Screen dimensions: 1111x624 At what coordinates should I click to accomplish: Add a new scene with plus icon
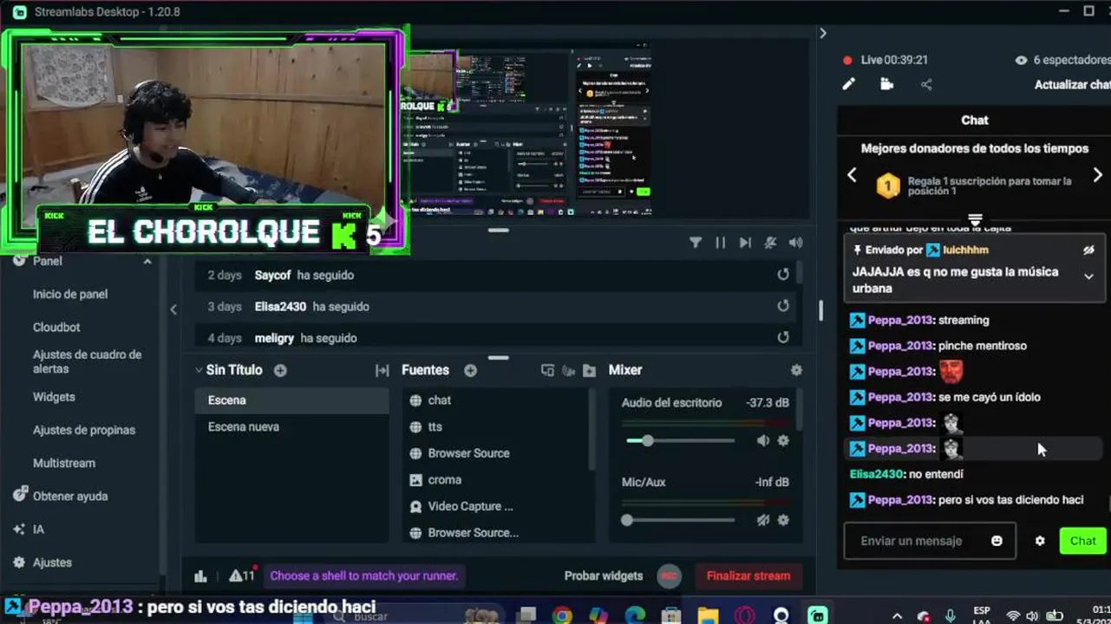[280, 370]
